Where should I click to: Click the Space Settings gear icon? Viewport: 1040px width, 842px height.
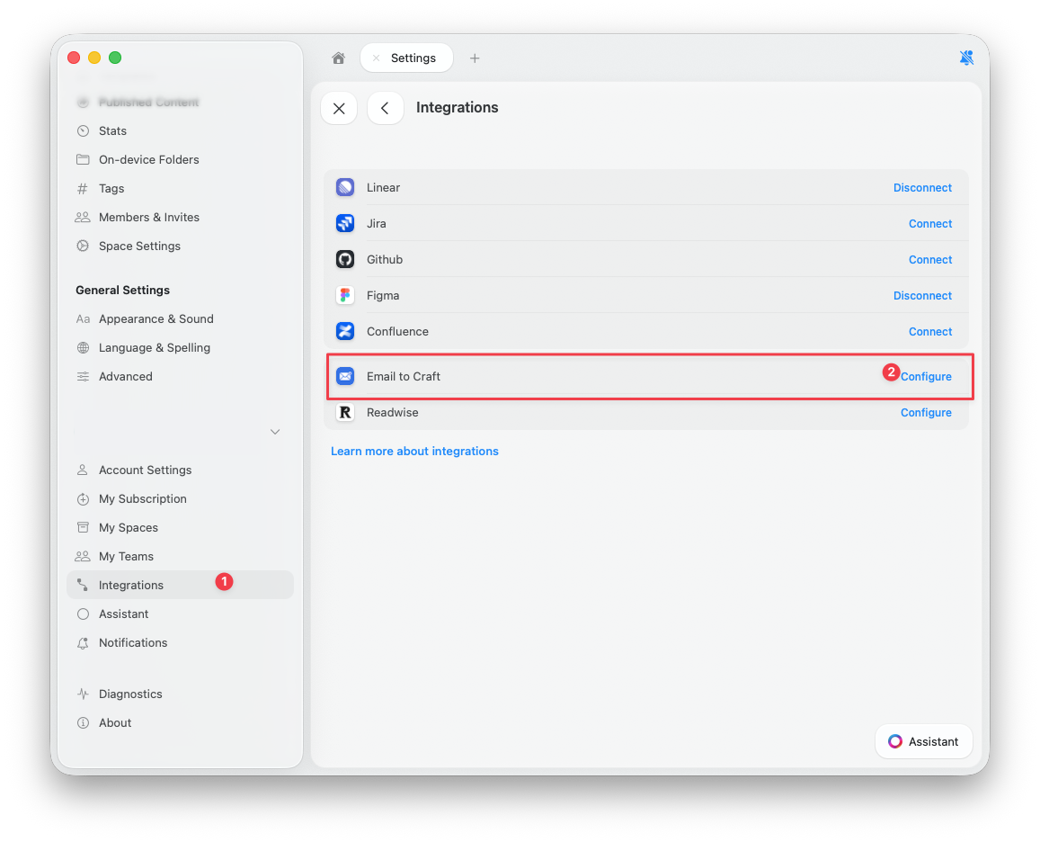click(83, 246)
